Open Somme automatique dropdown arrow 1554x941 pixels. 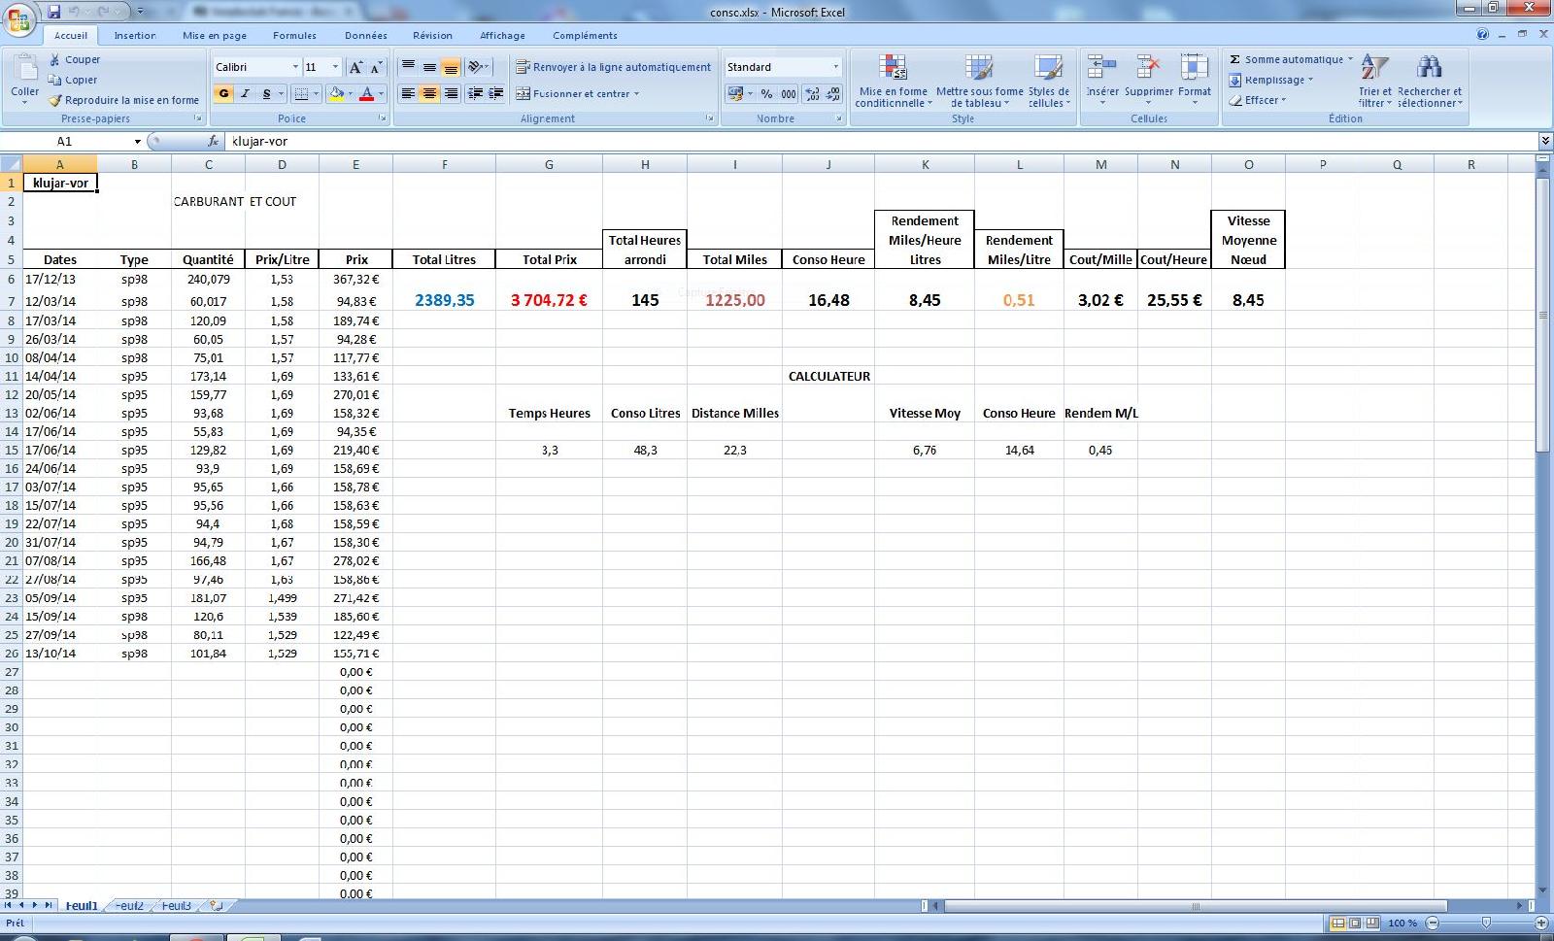[1350, 59]
